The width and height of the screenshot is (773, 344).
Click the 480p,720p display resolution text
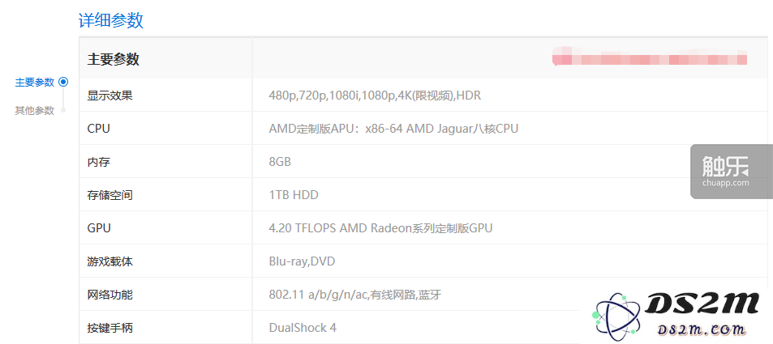375,96
